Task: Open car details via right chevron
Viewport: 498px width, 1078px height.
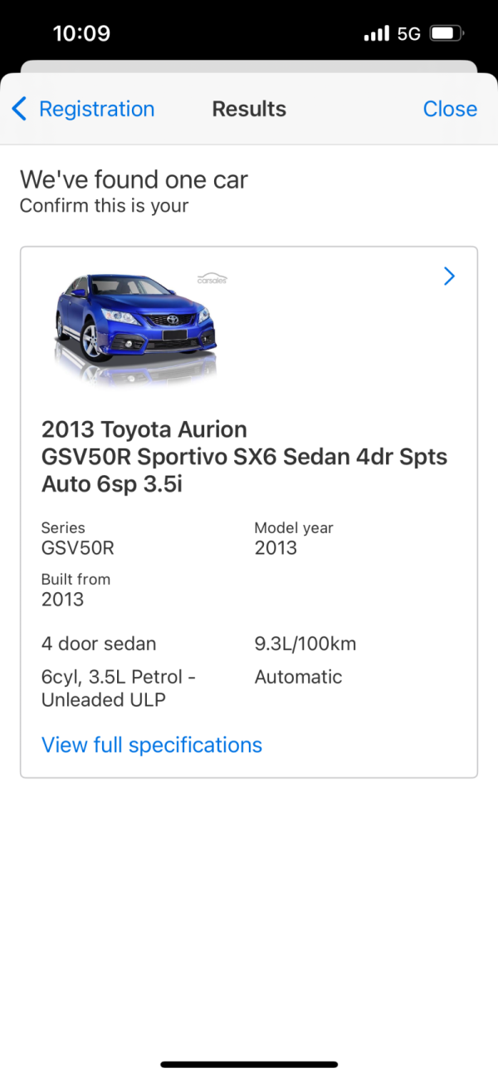Action: coord(449,277)
